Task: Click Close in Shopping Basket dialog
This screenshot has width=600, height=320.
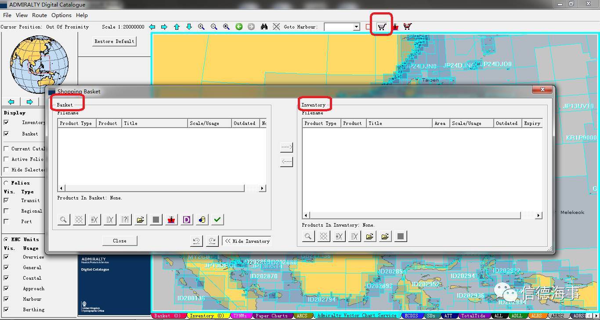Action: click(x=119, y=241)
